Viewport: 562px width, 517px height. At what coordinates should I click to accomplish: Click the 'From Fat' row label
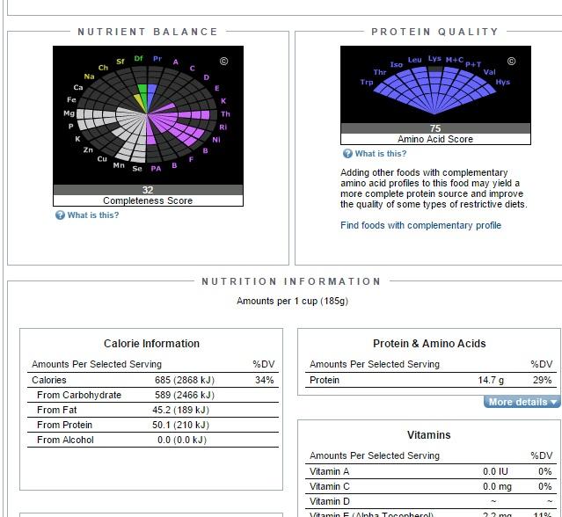click(x=56, y=410)
